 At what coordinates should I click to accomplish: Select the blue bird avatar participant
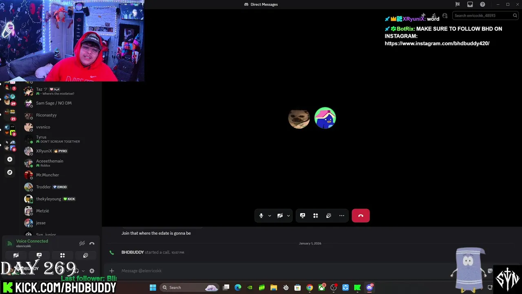[x=325, y=118]
